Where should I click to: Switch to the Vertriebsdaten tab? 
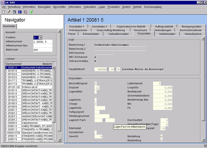click(167, 34)
